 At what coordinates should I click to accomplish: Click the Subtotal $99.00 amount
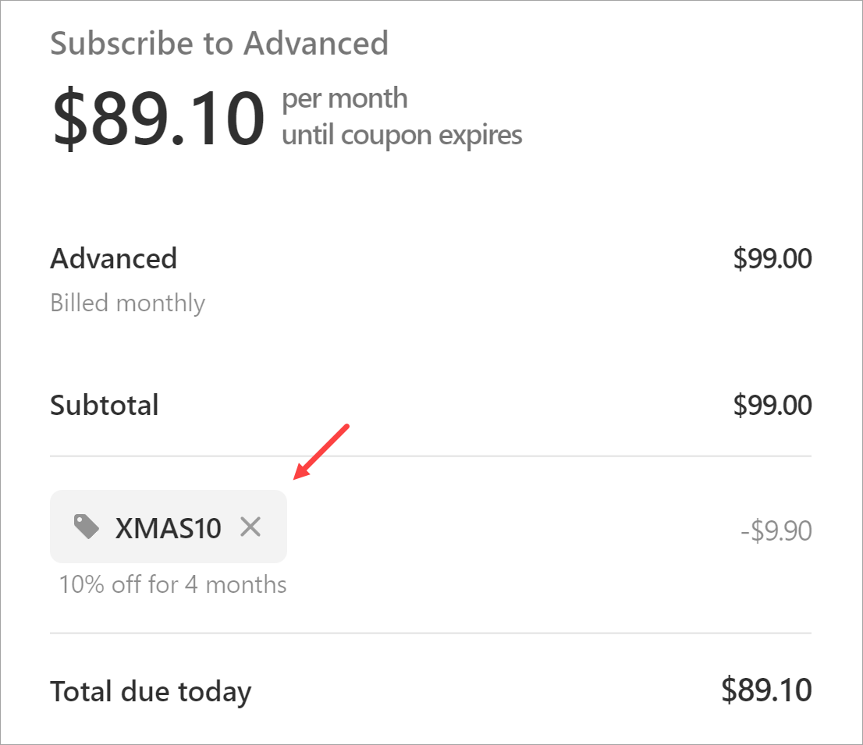click(x=772, y=405)
